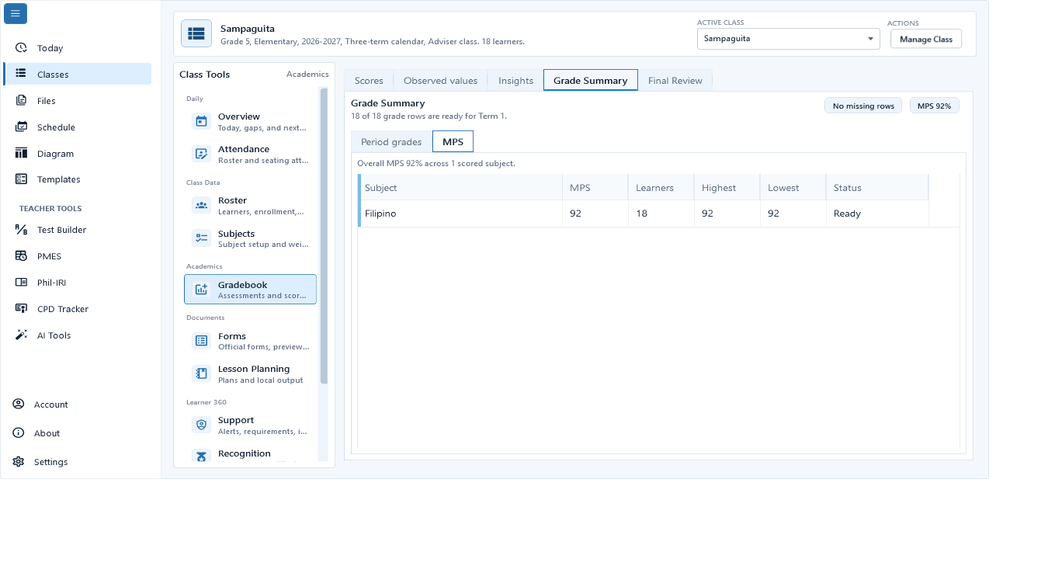Switch to the Observed values tab
This screenshot has height=566, width=1048.
click(440, 80)
